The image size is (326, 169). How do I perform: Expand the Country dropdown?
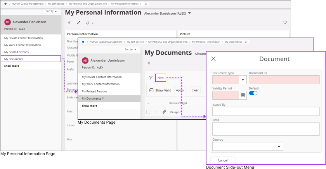click(x=279, y=147)
